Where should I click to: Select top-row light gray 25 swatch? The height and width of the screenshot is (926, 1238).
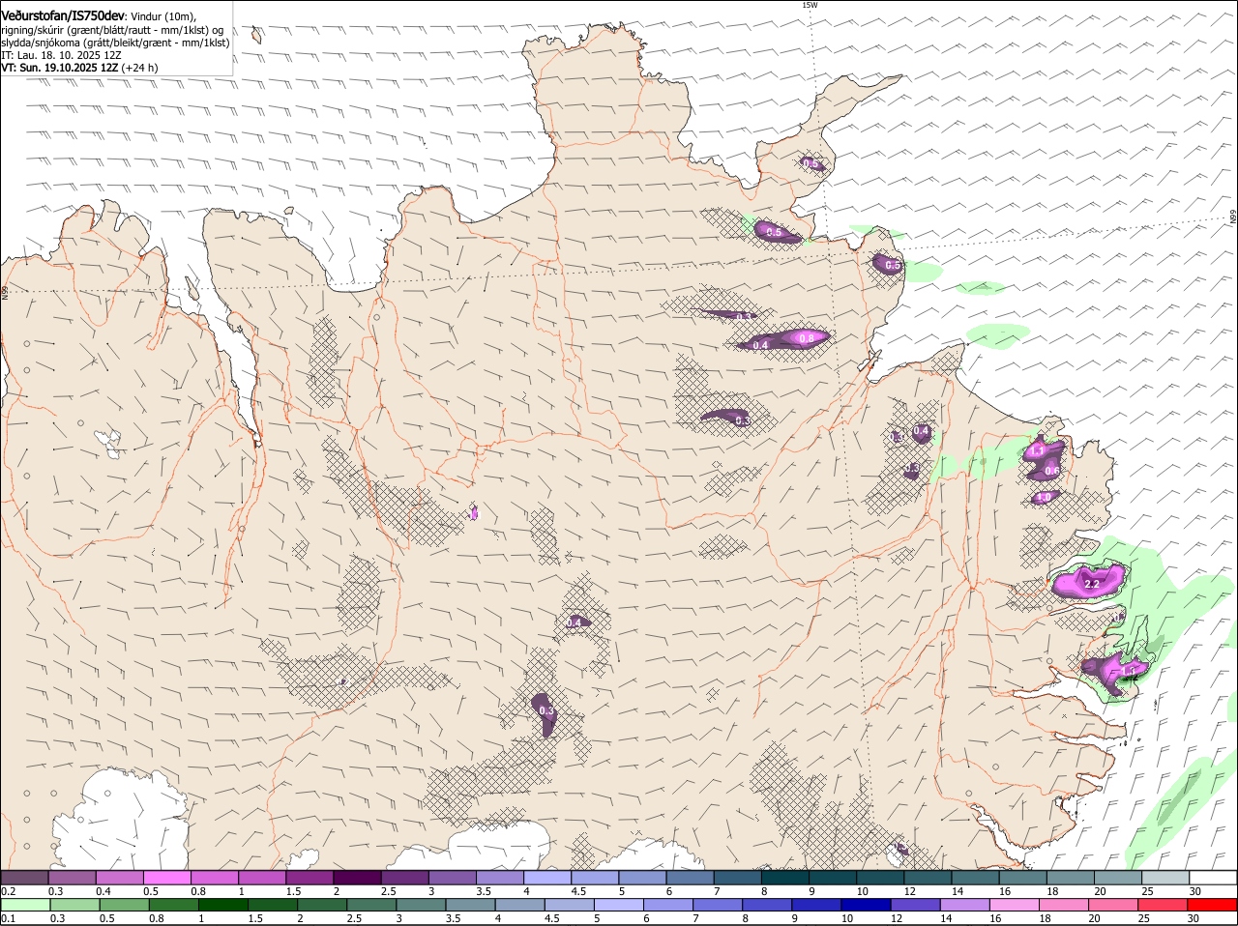point(1165,878)
